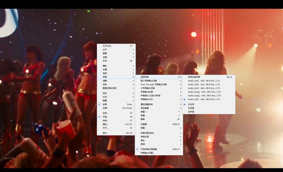Expand 配置/语言/其他 submenu
The height and width of the screenshot is (172, 283).
coord(116,88)
